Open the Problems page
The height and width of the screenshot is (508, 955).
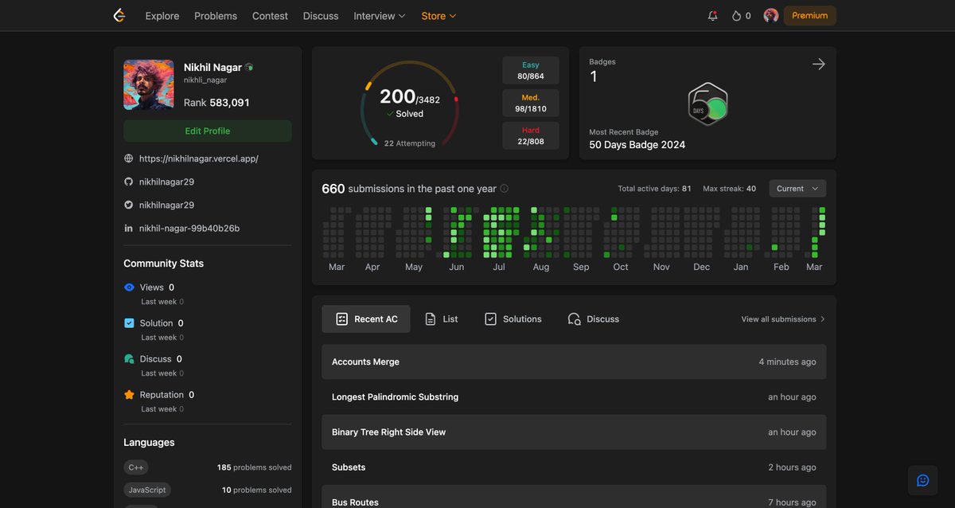tap(216, 16)
